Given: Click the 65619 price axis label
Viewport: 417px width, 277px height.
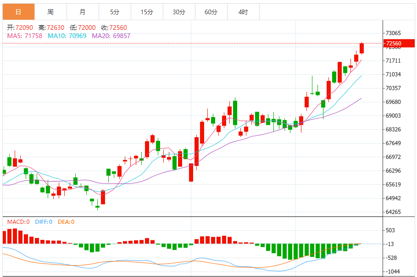Looking at the screenshot, I should [x=393, y=184].
